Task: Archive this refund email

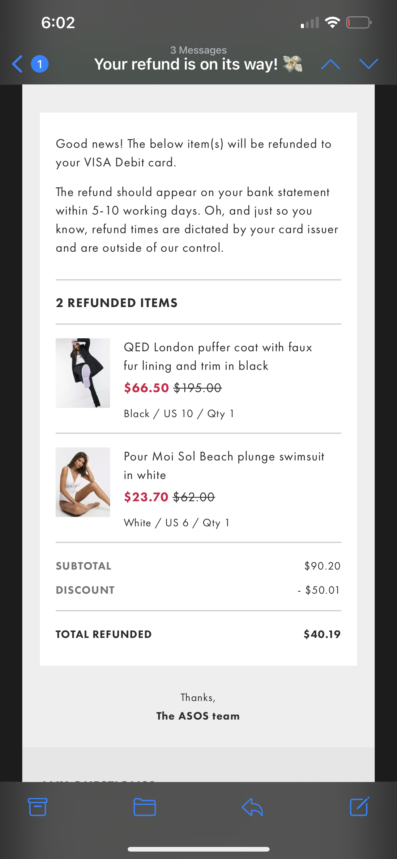Action: click(38, 807)
